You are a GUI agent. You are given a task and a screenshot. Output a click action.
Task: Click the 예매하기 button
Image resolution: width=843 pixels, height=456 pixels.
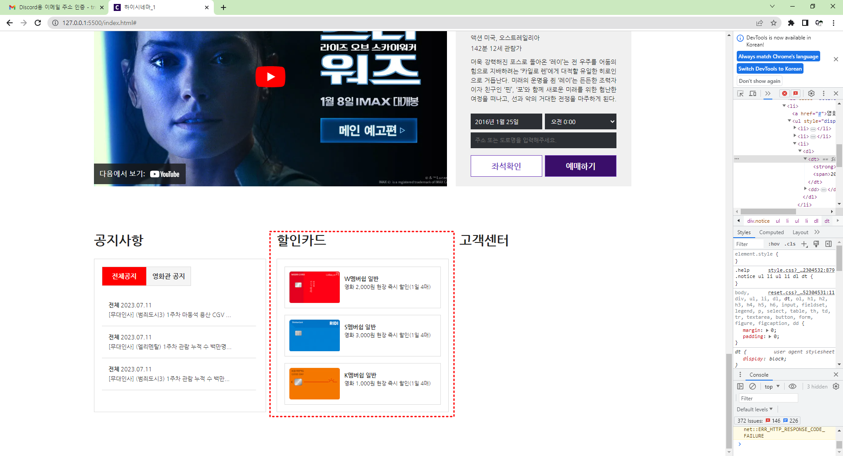pos(580,166)
